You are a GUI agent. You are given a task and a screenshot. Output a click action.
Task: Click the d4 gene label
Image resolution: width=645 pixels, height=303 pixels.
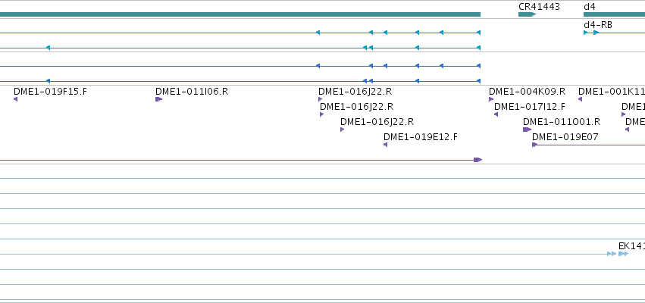590,7
